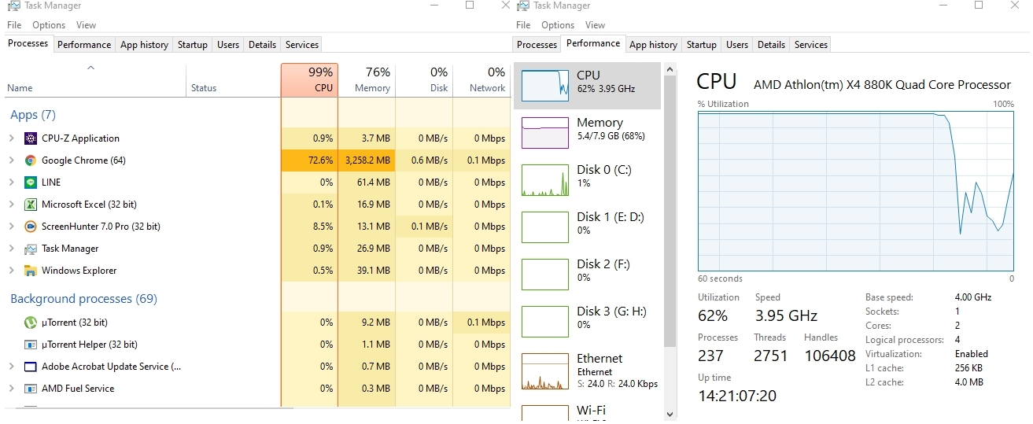This screenshot has height=424, width=1033.
Task: Open Details tab in left window
Action: pos(262,45)
